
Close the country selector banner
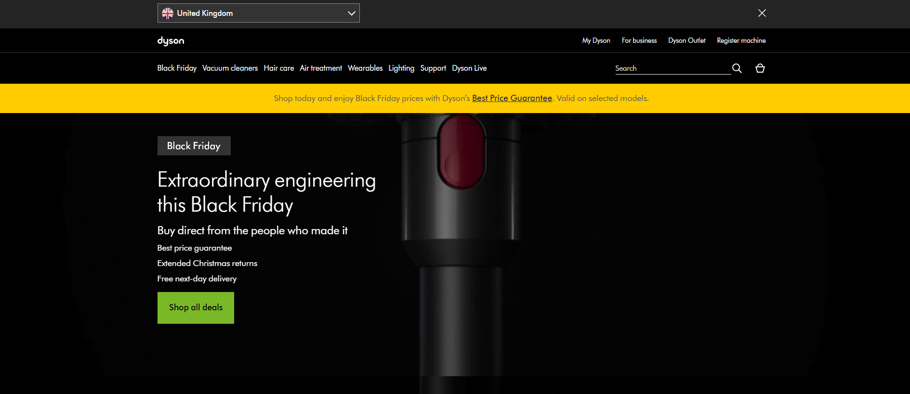coord(762,13)
